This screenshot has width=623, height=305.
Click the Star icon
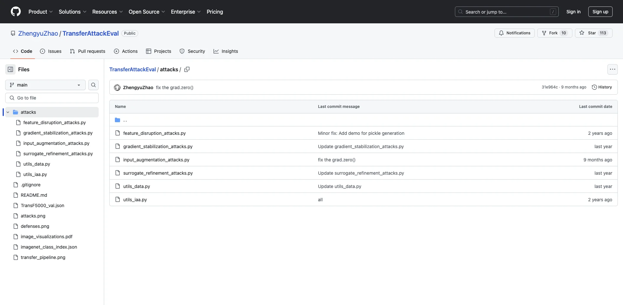click(582, 33)
